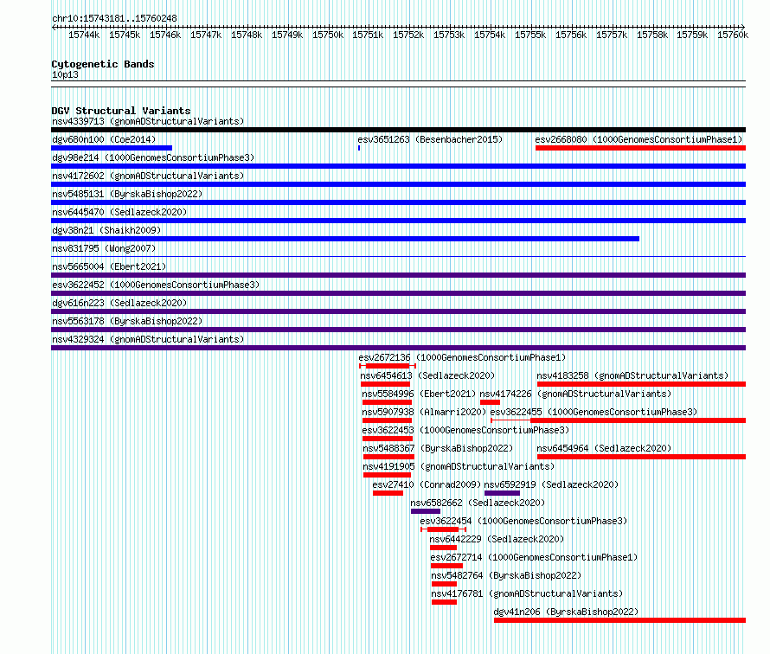770x654 pixels.
Task: Click nsv6582662 (Sedlazeck2020) label
Action: pyautogui.click(x=478, y=503)
